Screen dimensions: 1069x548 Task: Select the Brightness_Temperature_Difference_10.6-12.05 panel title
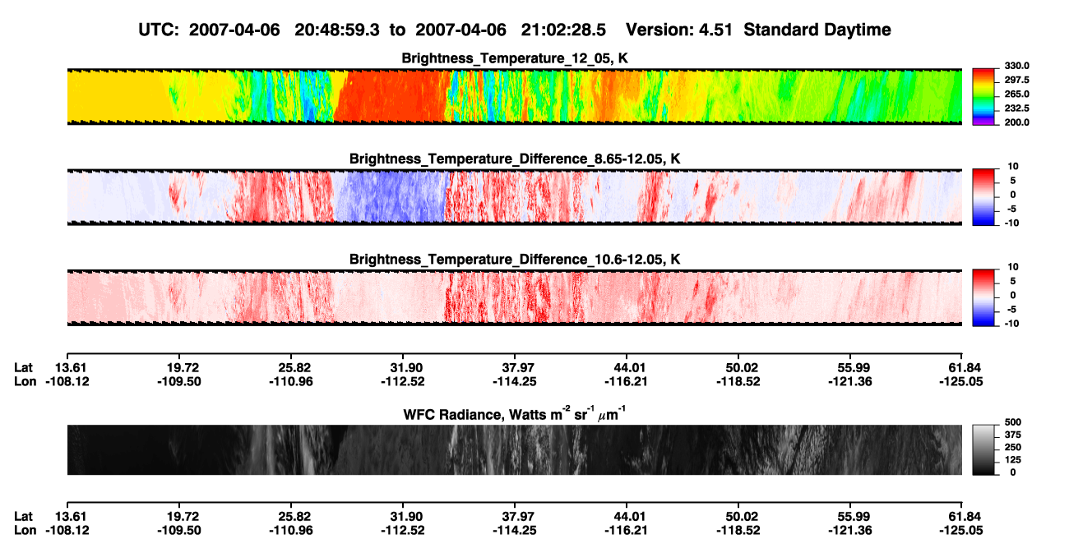coord(515,260)
